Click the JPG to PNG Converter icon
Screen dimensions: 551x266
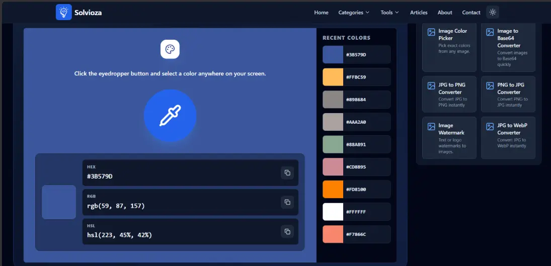431,86
